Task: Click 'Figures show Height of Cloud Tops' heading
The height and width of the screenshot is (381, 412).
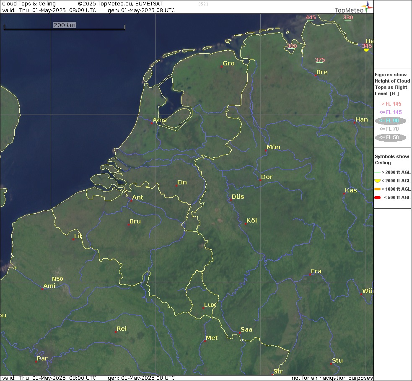Action: click(392, 84)
